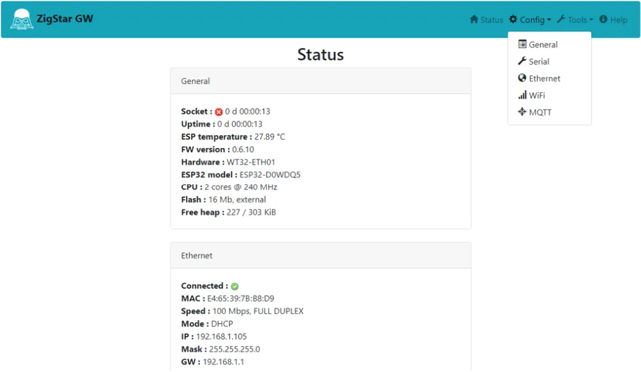Click the Ethernet card header
Image resolution: width=641 pixels, height=372 pixels.
pyautogui.click(x=320, y=255)
